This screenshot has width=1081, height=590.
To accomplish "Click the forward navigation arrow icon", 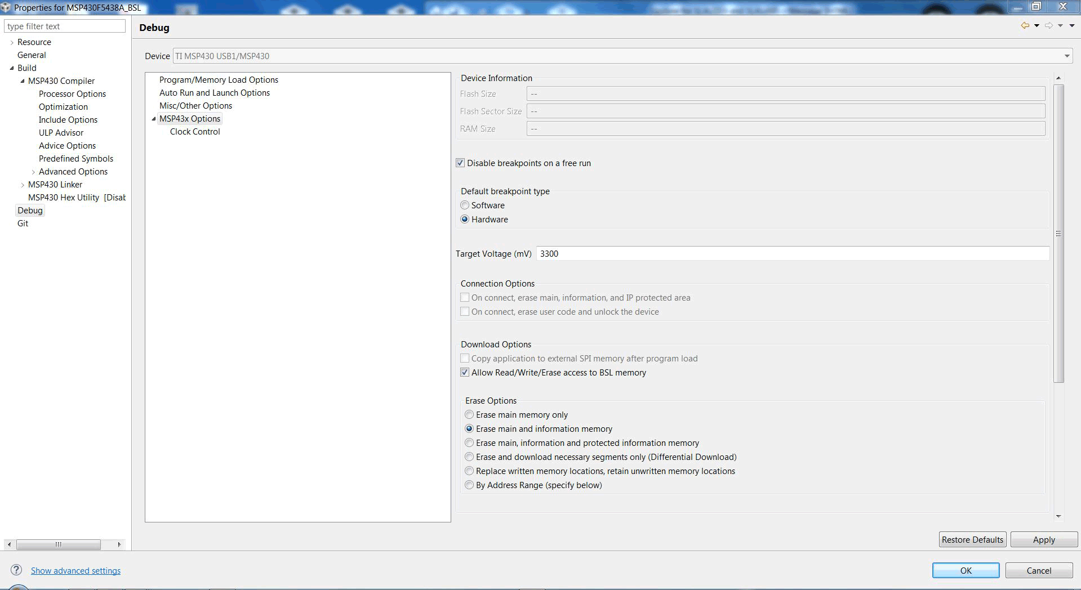I will coord(1048,26).
